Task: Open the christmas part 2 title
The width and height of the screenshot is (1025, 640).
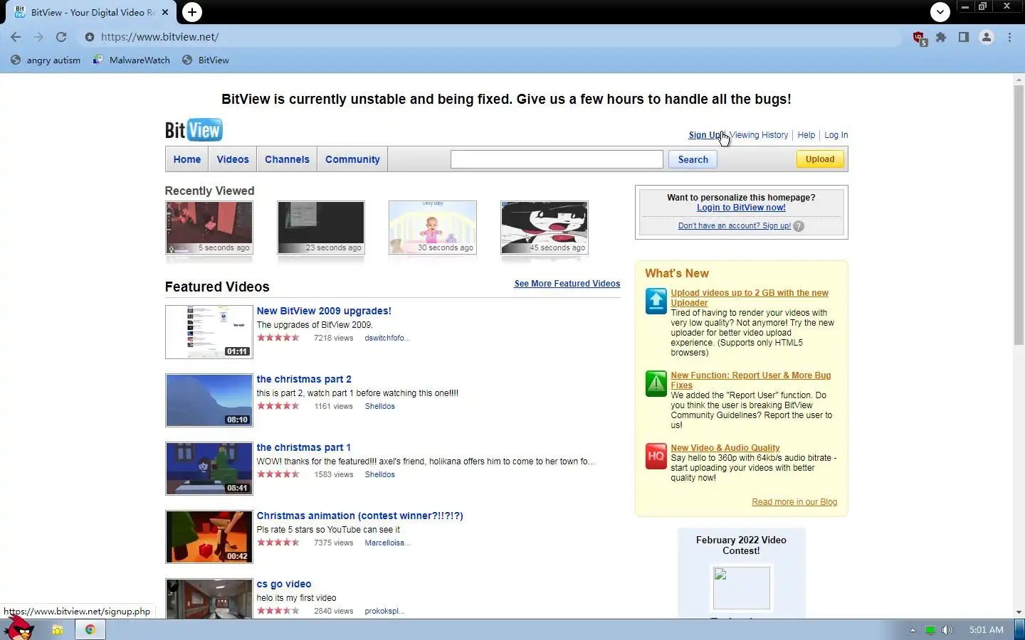Action: [304, 379]
